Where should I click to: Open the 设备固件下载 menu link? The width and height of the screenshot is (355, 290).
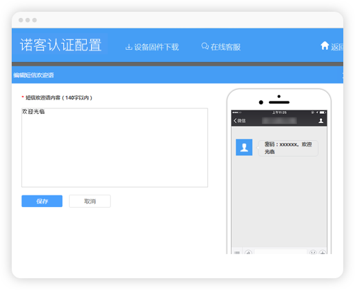[x=152, y=47]
